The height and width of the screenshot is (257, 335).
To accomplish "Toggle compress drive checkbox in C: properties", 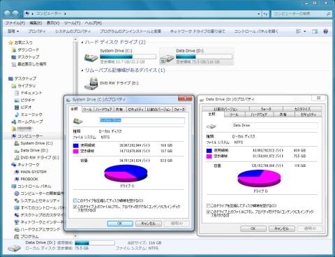I will click(x=75, y=200).
